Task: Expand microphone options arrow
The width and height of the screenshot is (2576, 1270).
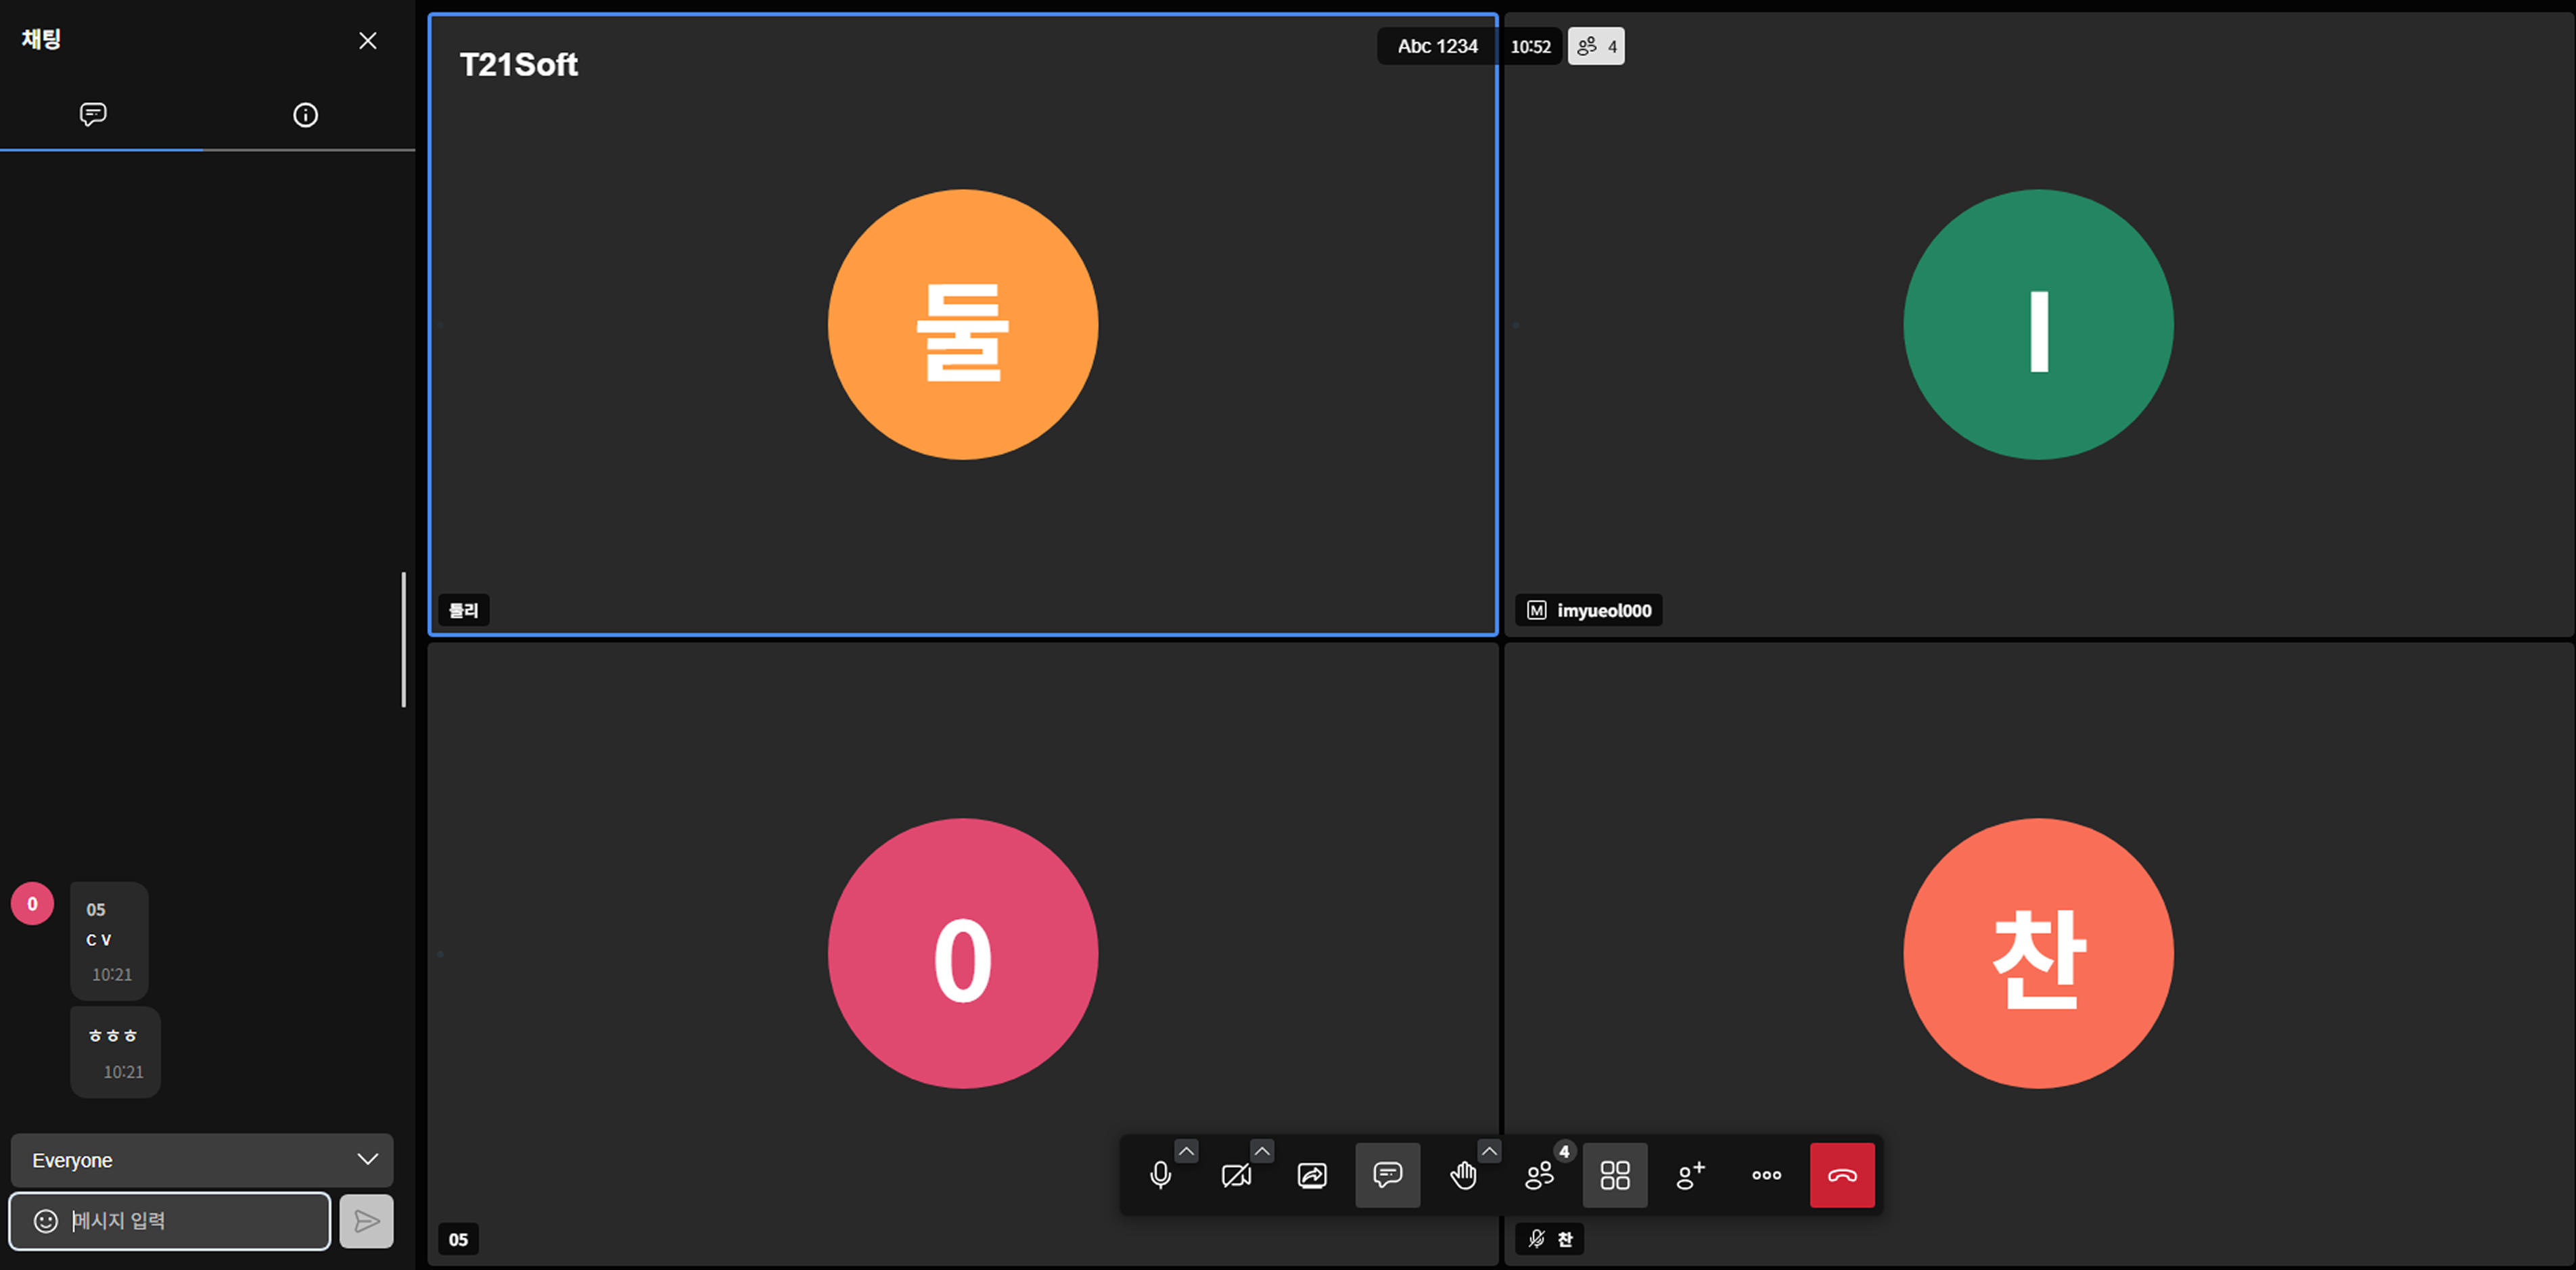Action: tap(1186, 1151)
